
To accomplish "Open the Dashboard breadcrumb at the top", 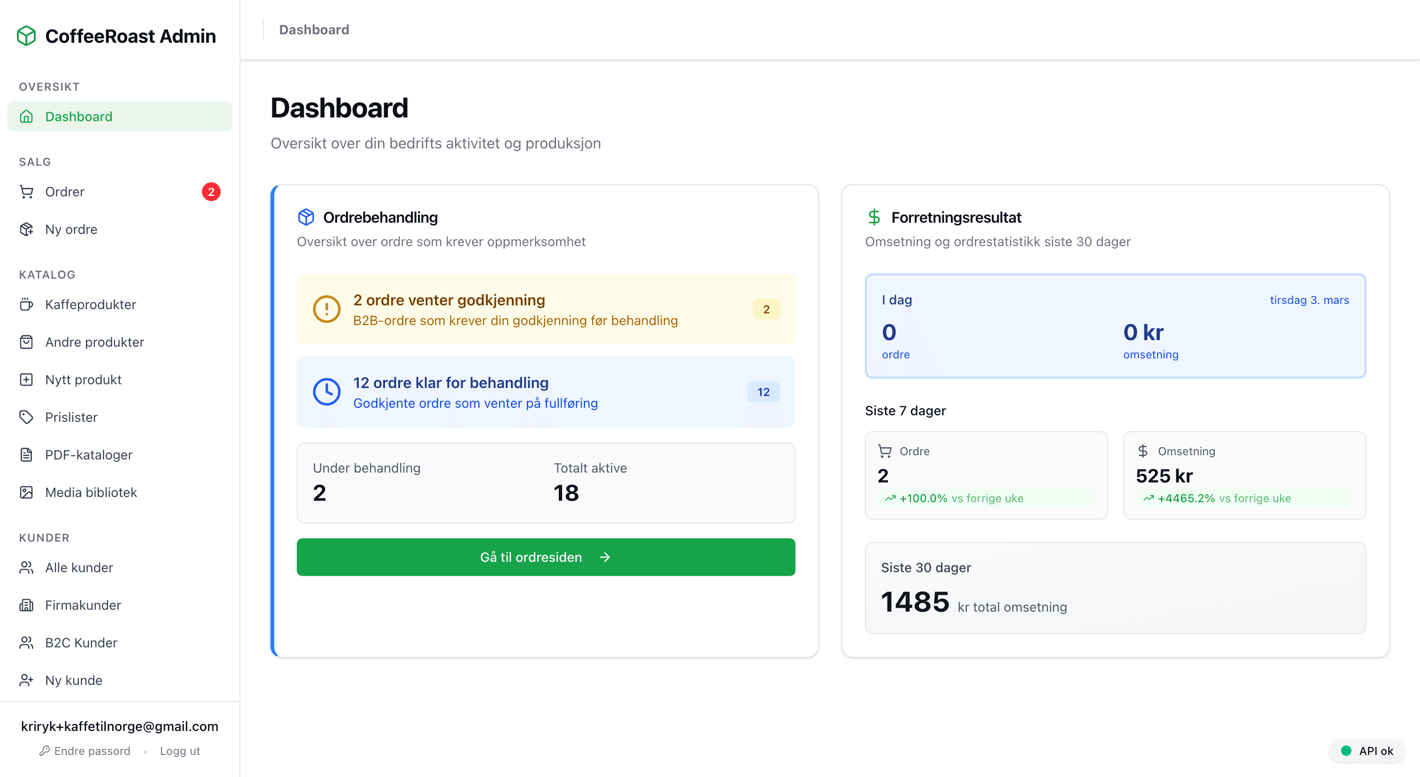I will (314, 29).
